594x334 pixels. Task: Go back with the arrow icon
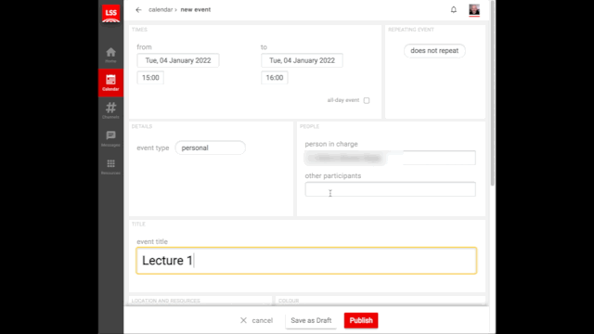(138, 10)
